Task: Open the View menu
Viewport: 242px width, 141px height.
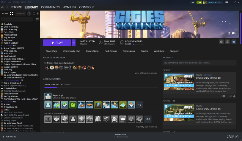Action: (x=10, y=2)
